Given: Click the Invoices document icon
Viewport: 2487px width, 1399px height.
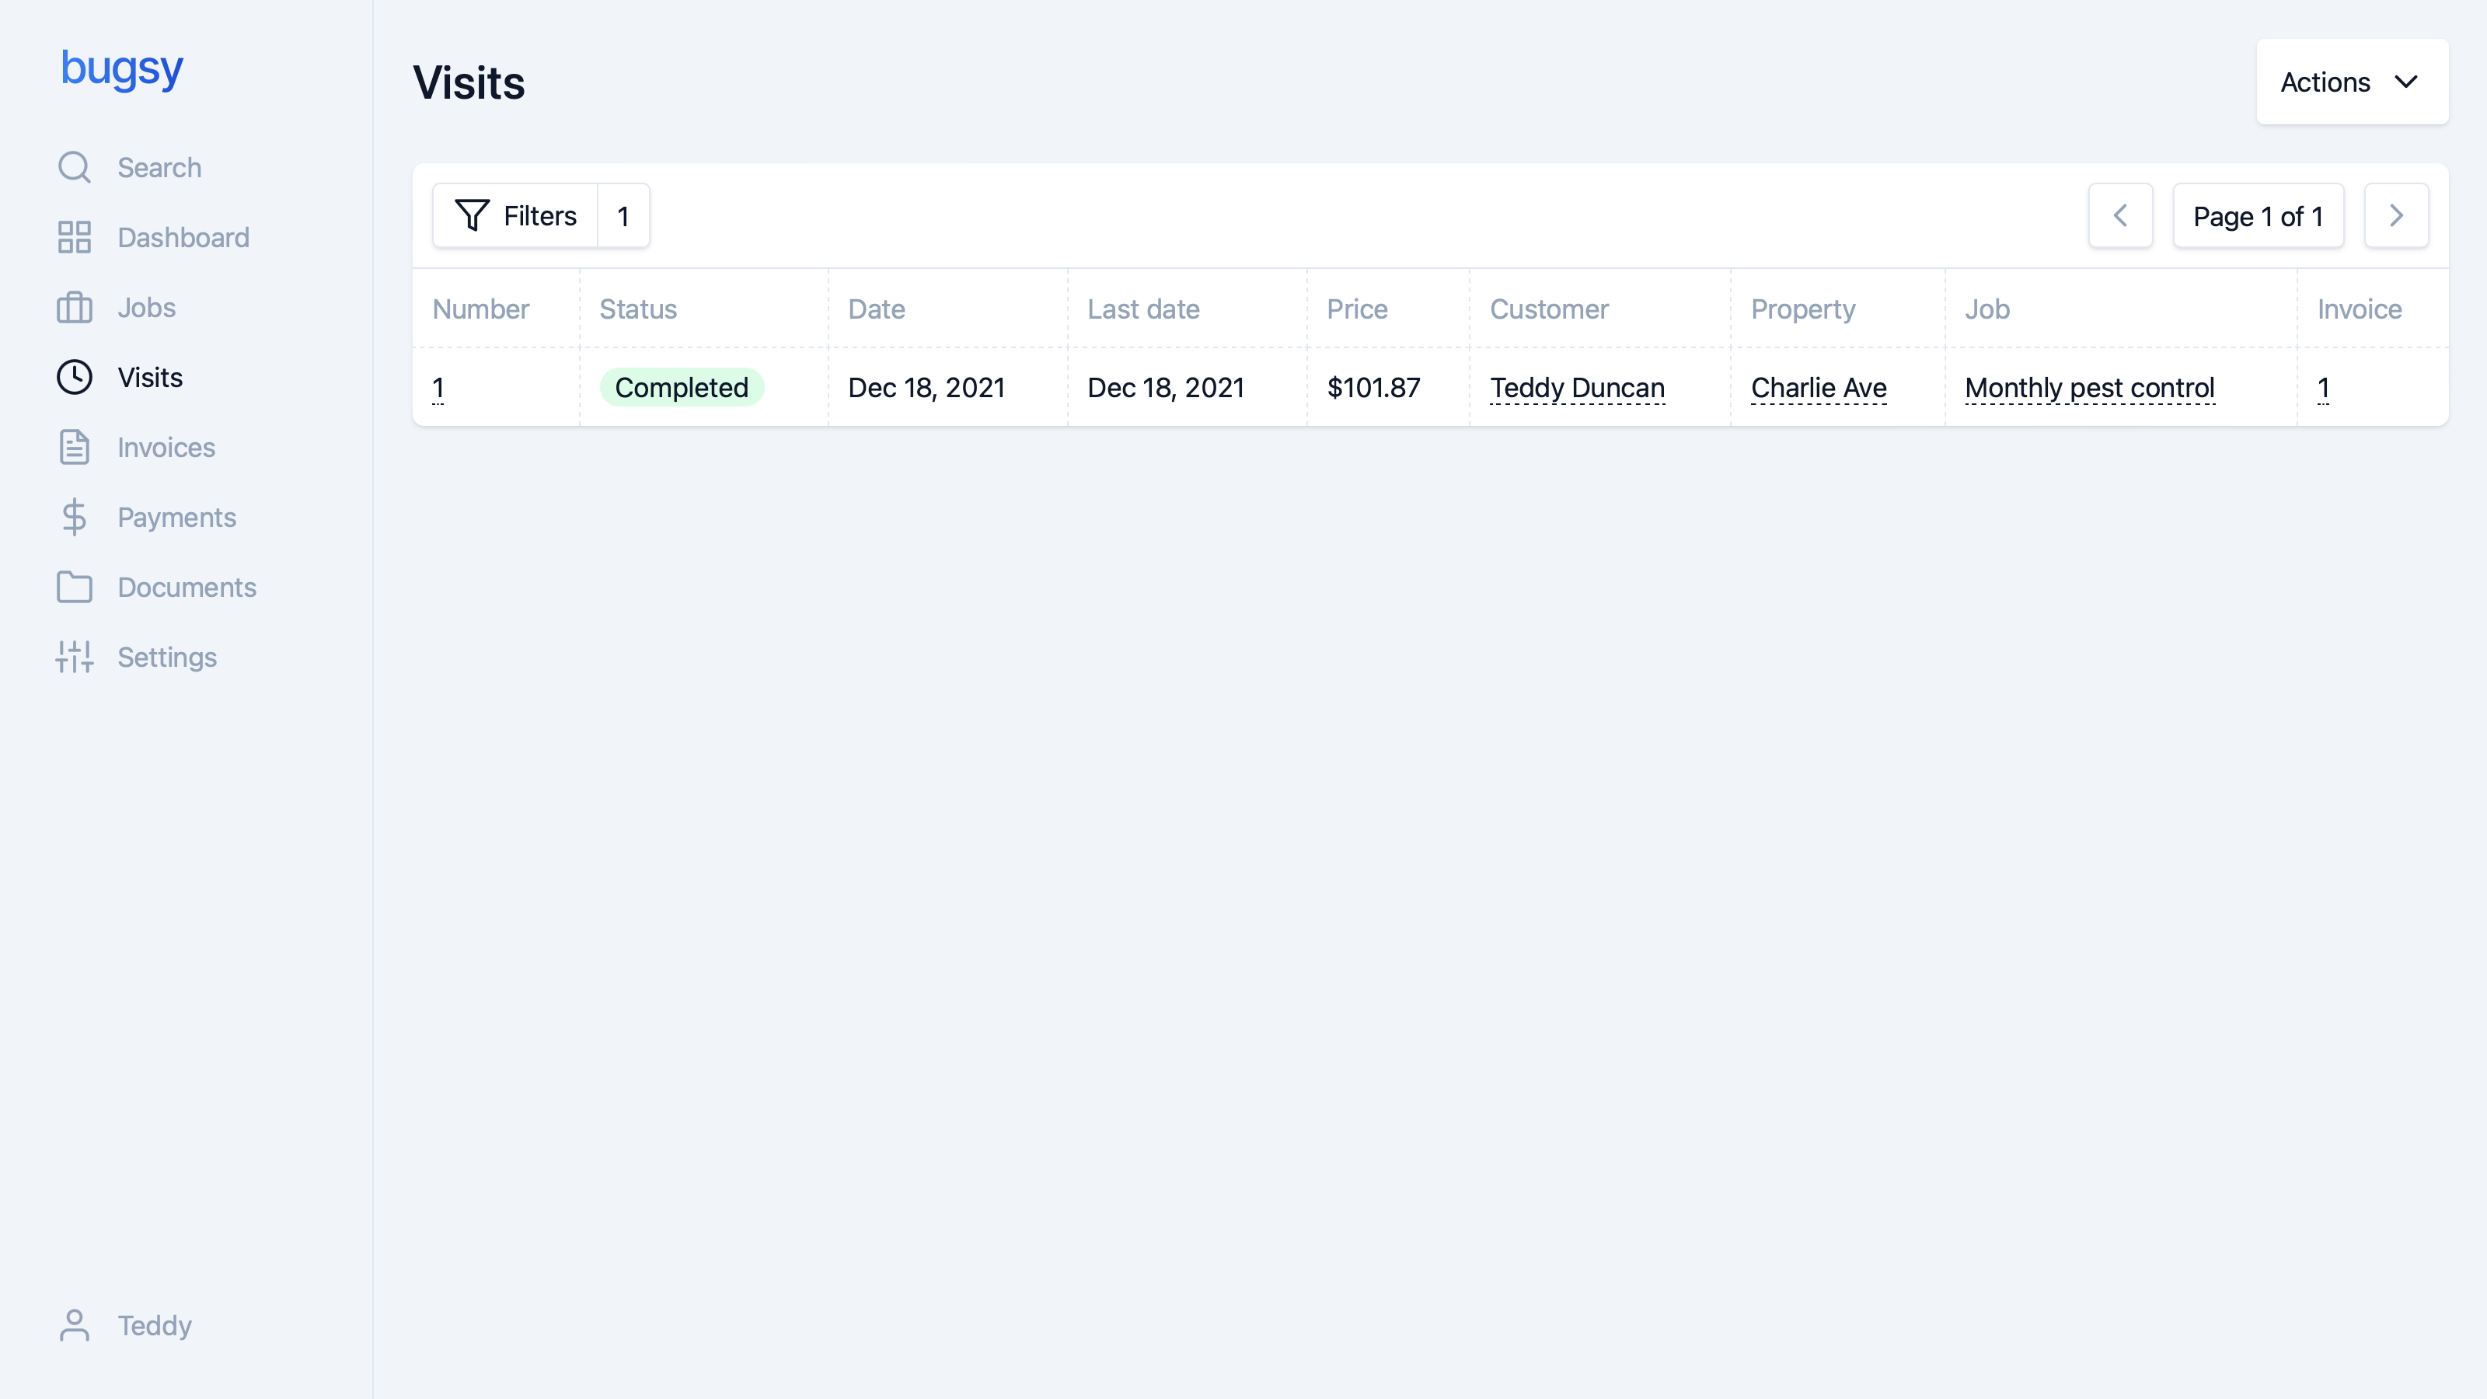Looking at the screenshot, I should tap(75, 447).
